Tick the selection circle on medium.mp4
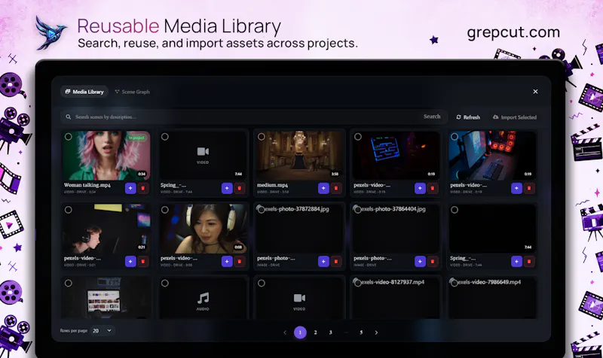The height and width of the screenshot is (358, 603). [x=262, y=137]
